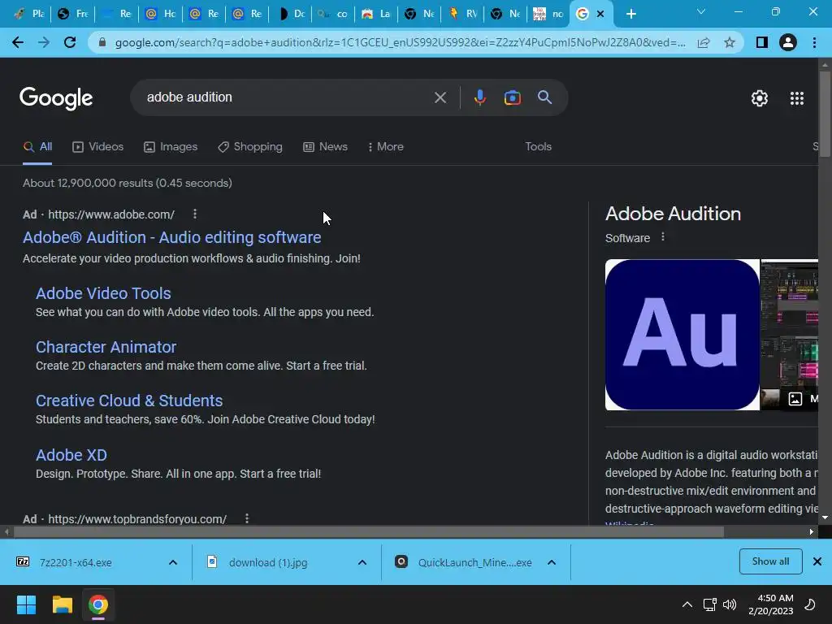The width and height of the screenshot is (832, 624).
Task: Open the tab search chevron
Action: (x=701, y=11)
